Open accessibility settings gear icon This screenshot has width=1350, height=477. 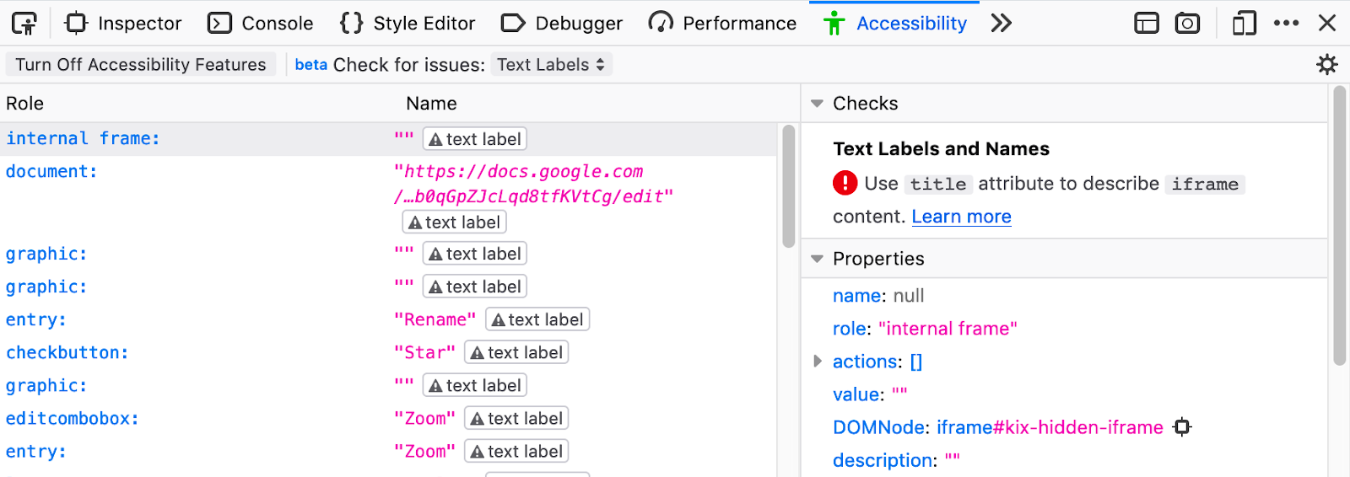1327,64
